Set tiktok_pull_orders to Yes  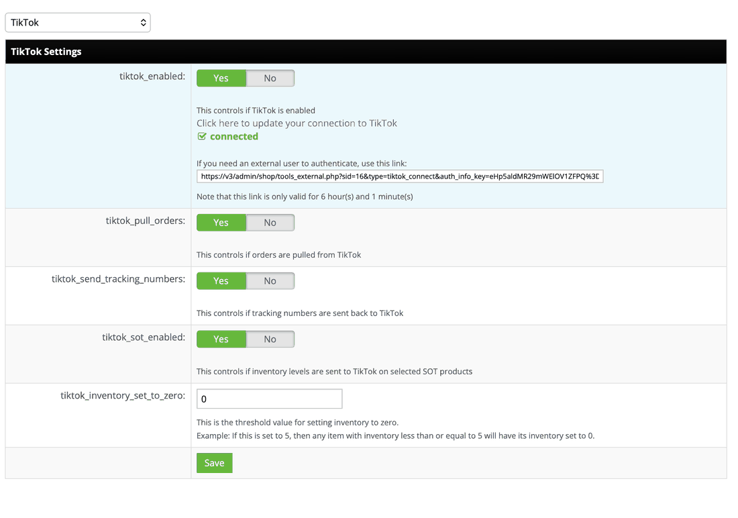click(221, 223)
